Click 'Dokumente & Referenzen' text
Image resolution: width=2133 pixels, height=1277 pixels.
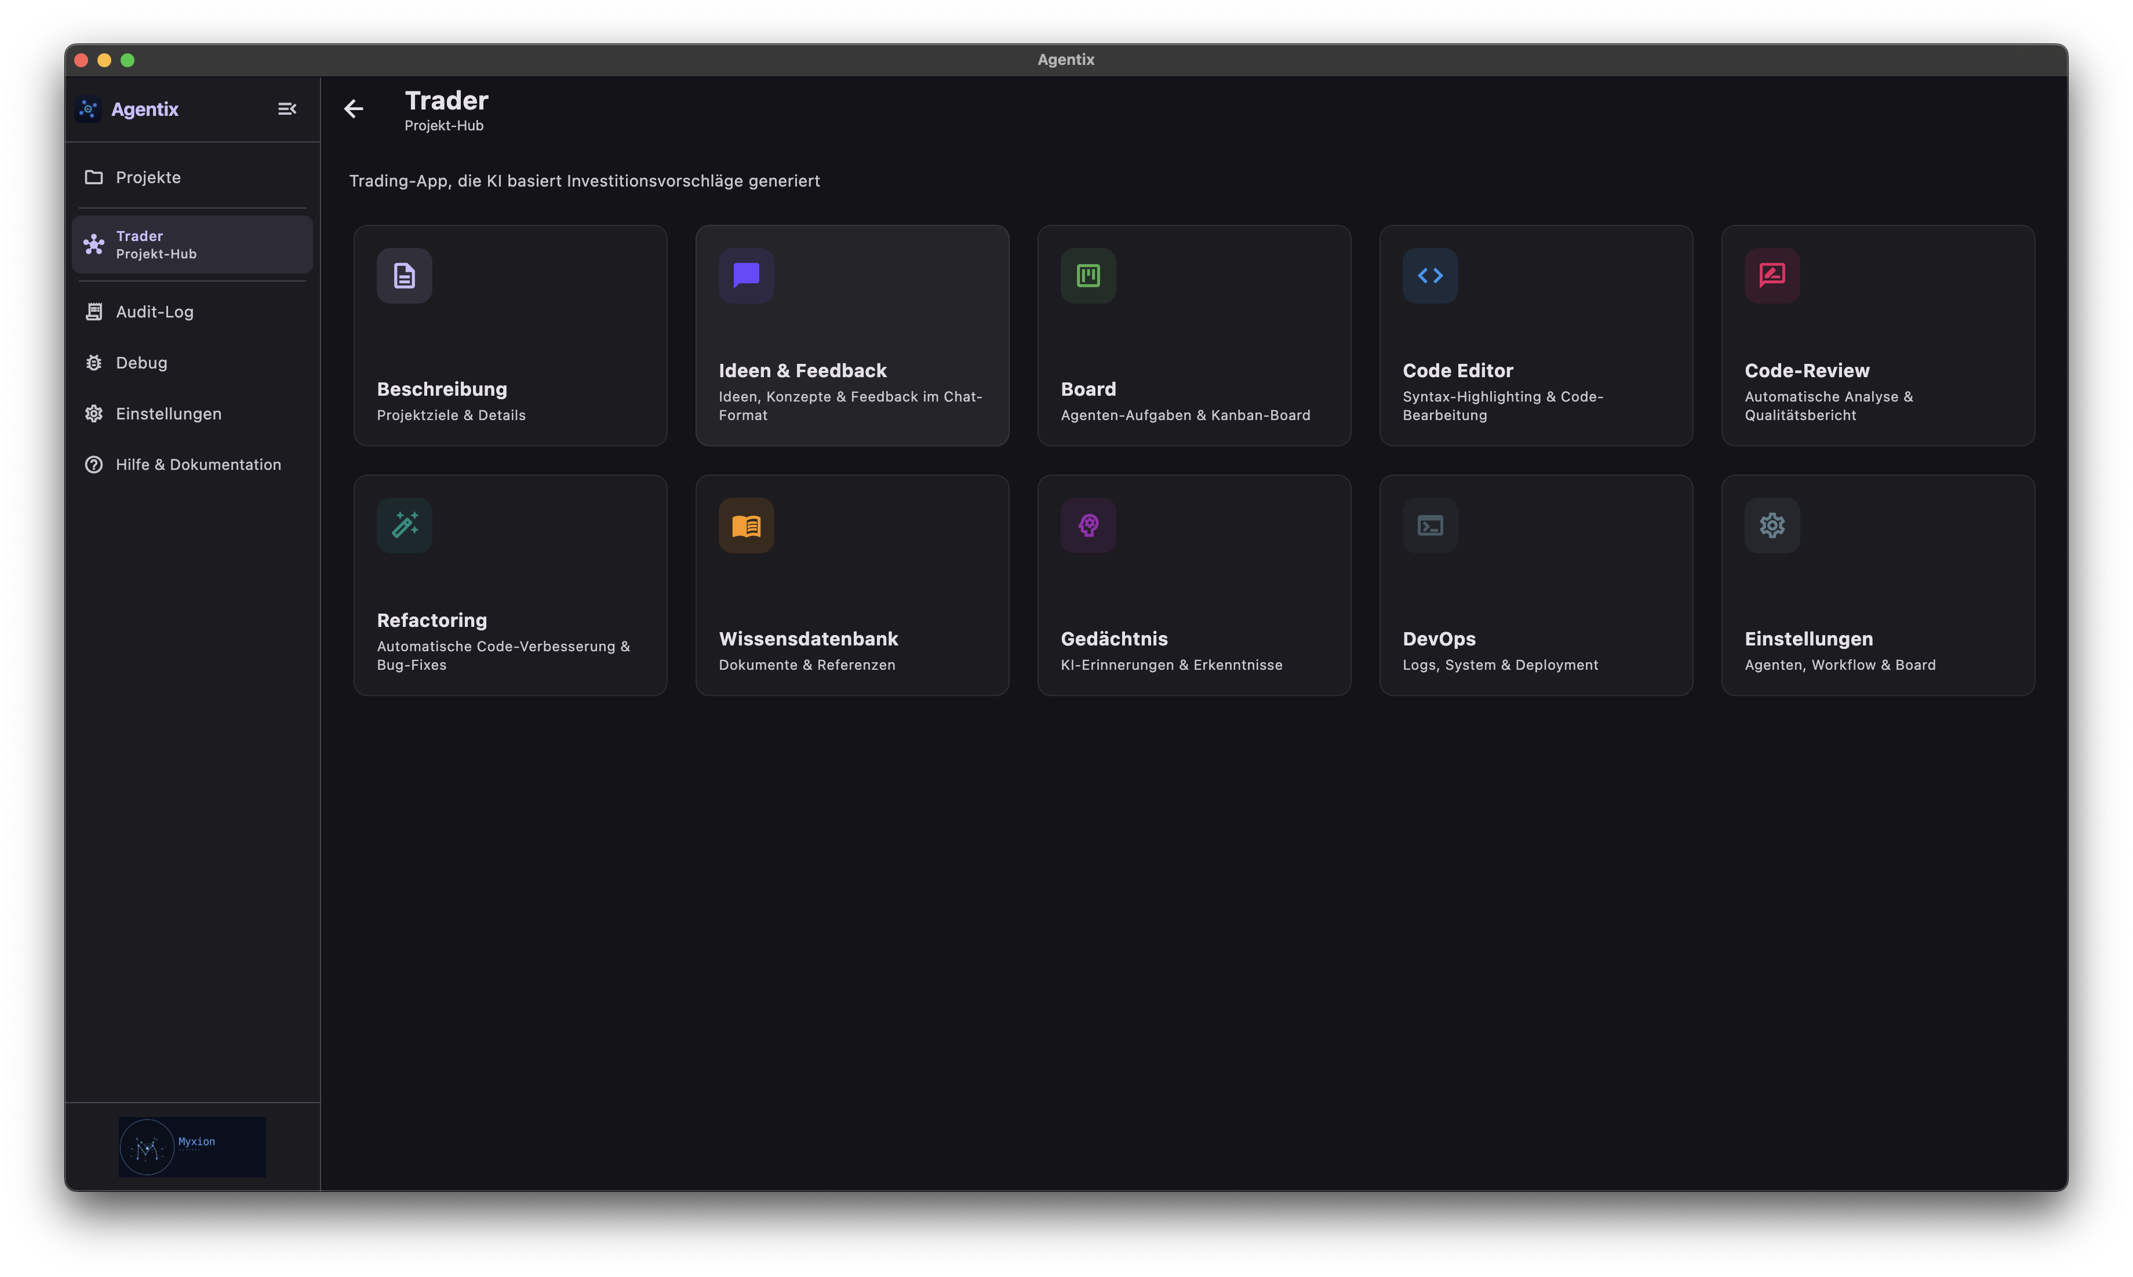tap(807, 665)
